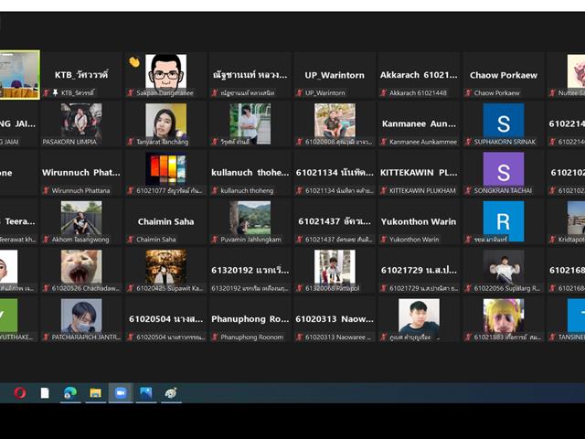The height and width of the screenshot is (439, 585).
Task: Click the large 'KTB_' display name
Action: 81,75
